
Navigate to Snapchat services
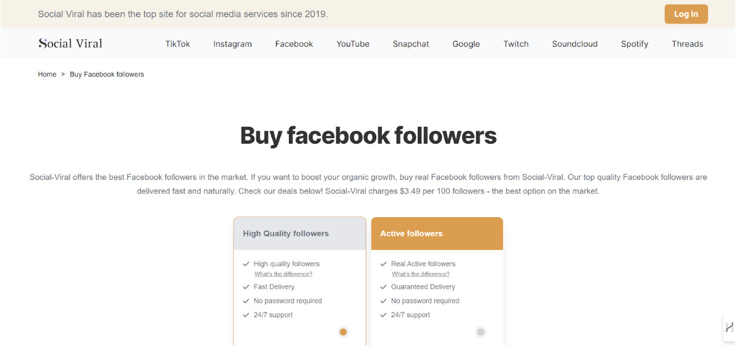click(x=411, y=44)
